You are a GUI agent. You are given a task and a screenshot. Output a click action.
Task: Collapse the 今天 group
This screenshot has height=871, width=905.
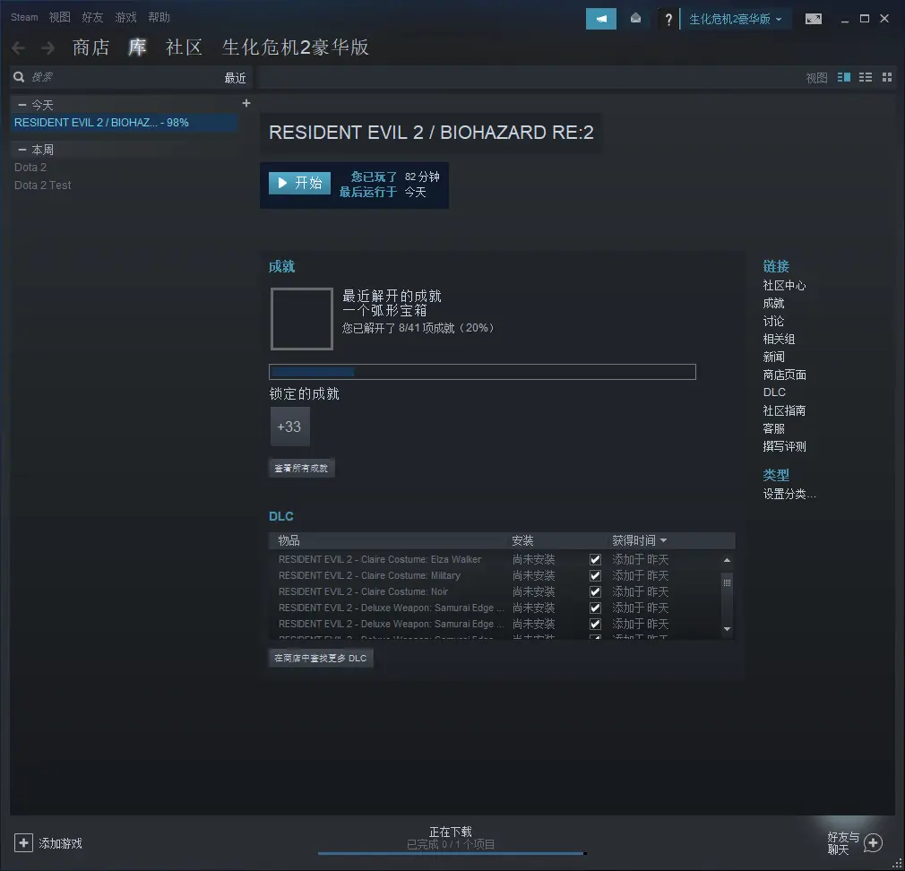tap(22, 105)
